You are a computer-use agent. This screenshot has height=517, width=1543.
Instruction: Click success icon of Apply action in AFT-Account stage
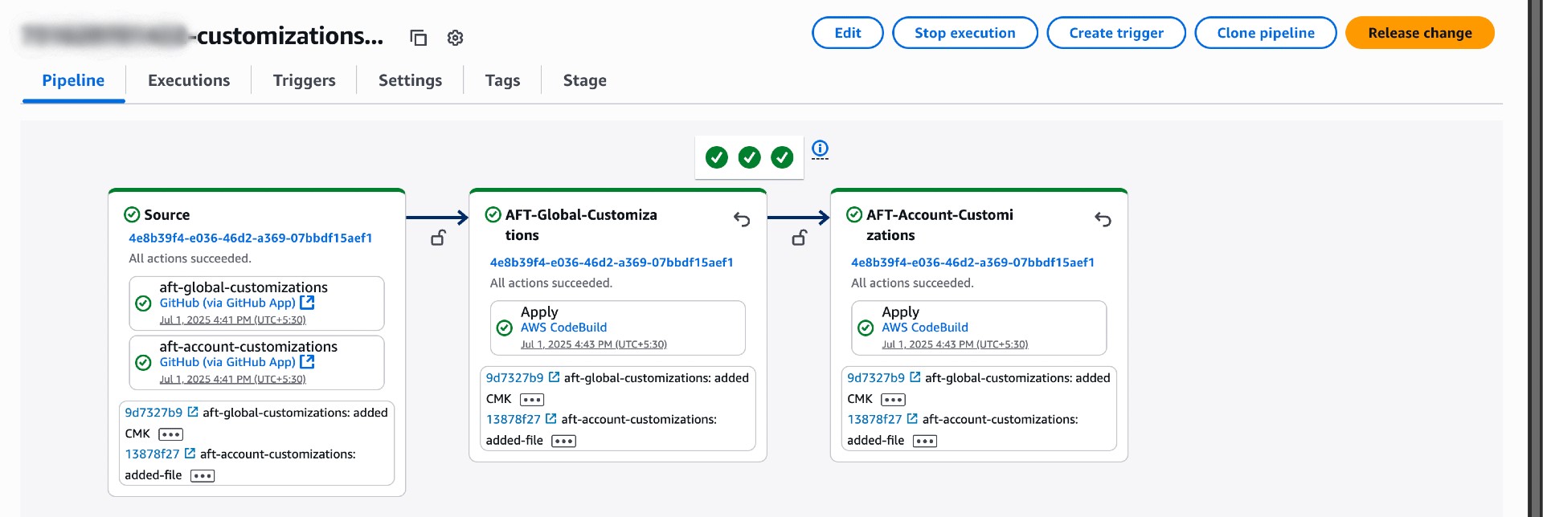click(866, 328)
